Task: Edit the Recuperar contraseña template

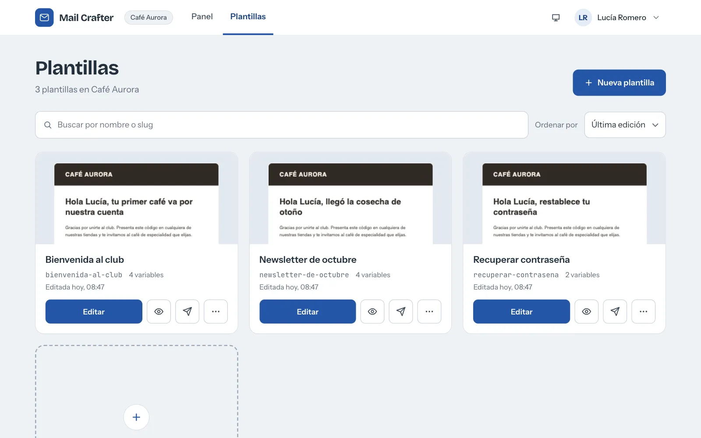Action: point(521,311)
